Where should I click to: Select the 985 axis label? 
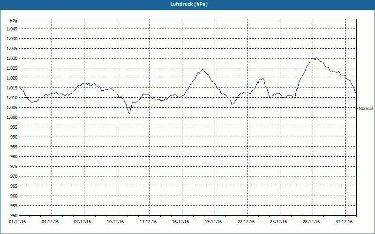[14, 147]
